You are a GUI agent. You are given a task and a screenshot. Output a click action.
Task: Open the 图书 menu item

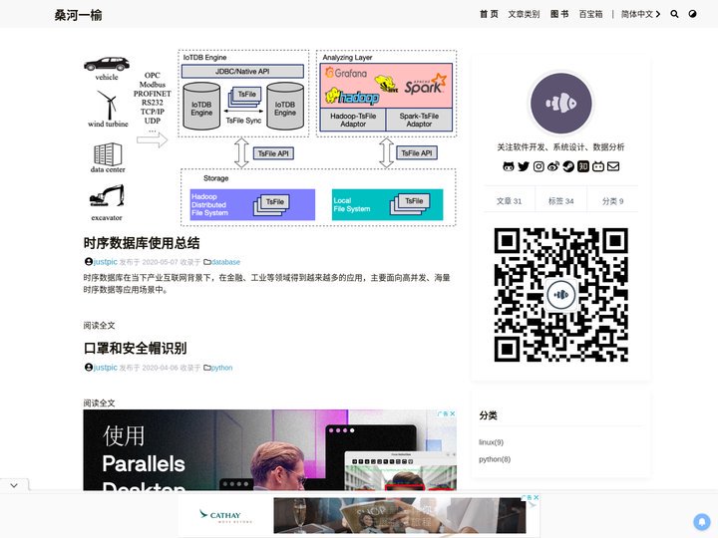(x=559, y=14)
